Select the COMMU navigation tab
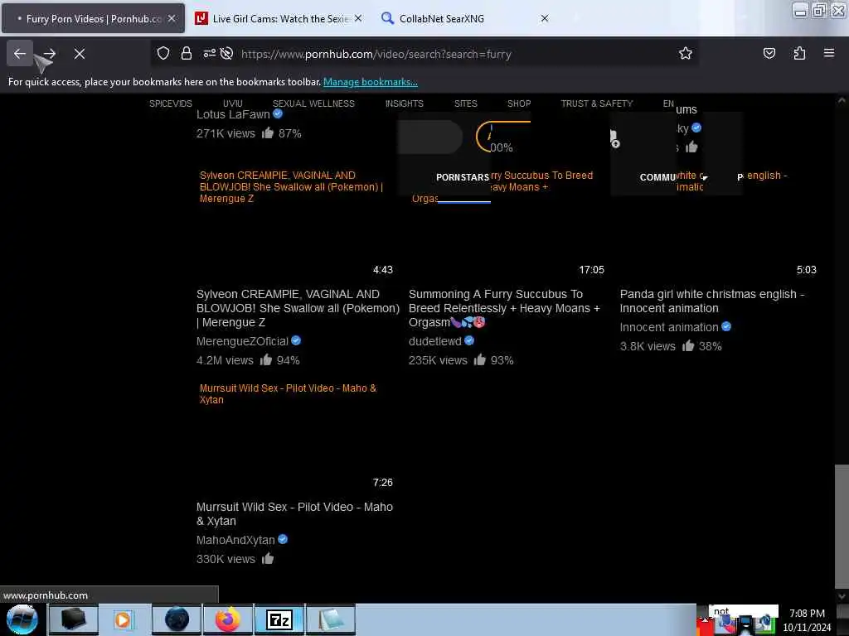The height and width of the screenshot is (636, 849). [657, 177]
